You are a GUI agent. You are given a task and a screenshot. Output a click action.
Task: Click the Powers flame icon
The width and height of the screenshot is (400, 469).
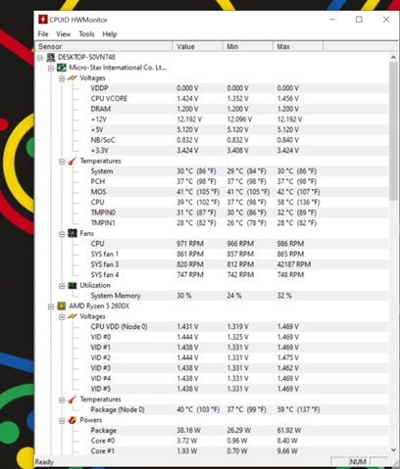pos(73,420)
